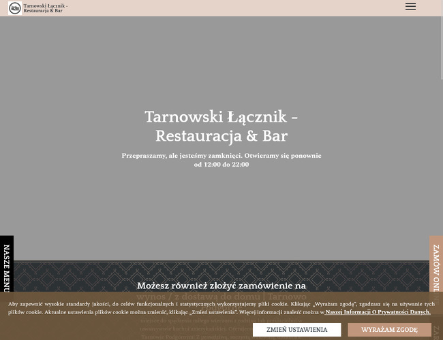Click heading 'Możesz również złożyć zamówienie na'
Image resolution: width=443 pixels, height=340 pixels.
coord(221,286)
